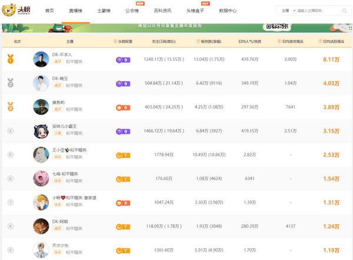This screenshot has height=260, width=353.
Task: Click the avatar of DK-不求人
Action: [x=41, y=59]
